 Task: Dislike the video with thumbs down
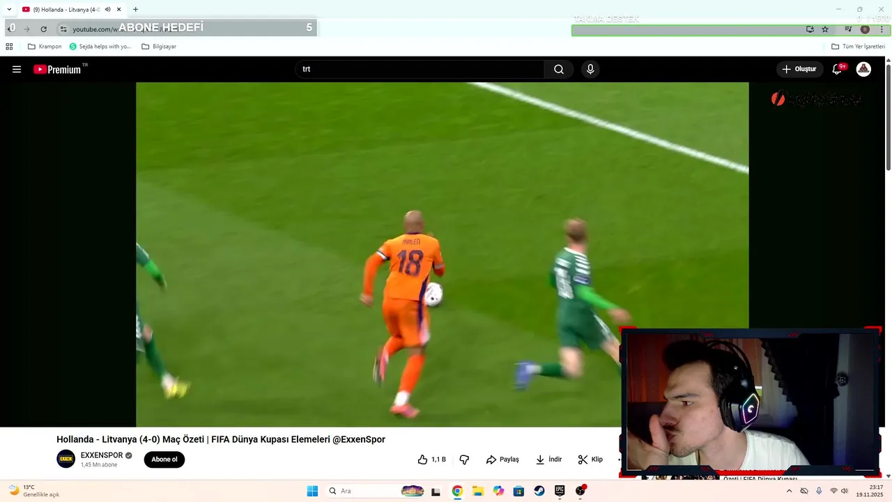[464, 459]
